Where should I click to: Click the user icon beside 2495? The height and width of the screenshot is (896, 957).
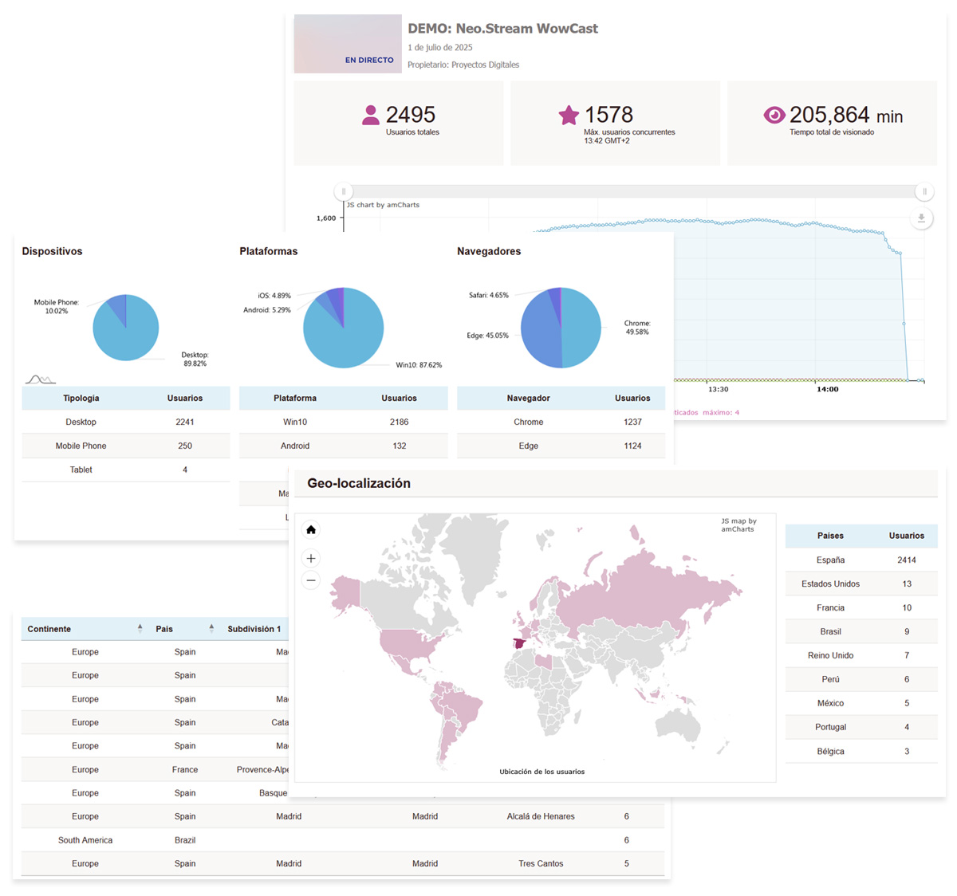pos(371,115)
